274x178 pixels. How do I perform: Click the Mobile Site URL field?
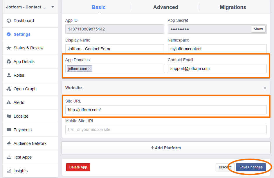click(166, 130)
